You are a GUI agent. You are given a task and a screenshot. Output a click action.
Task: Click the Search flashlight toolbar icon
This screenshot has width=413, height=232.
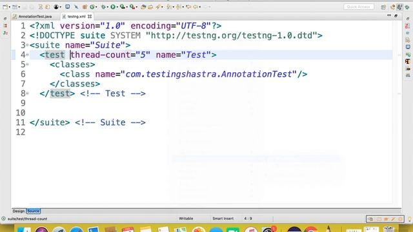[158, 7]
